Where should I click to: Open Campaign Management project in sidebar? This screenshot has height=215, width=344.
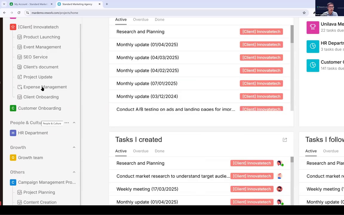coord(47,182)
